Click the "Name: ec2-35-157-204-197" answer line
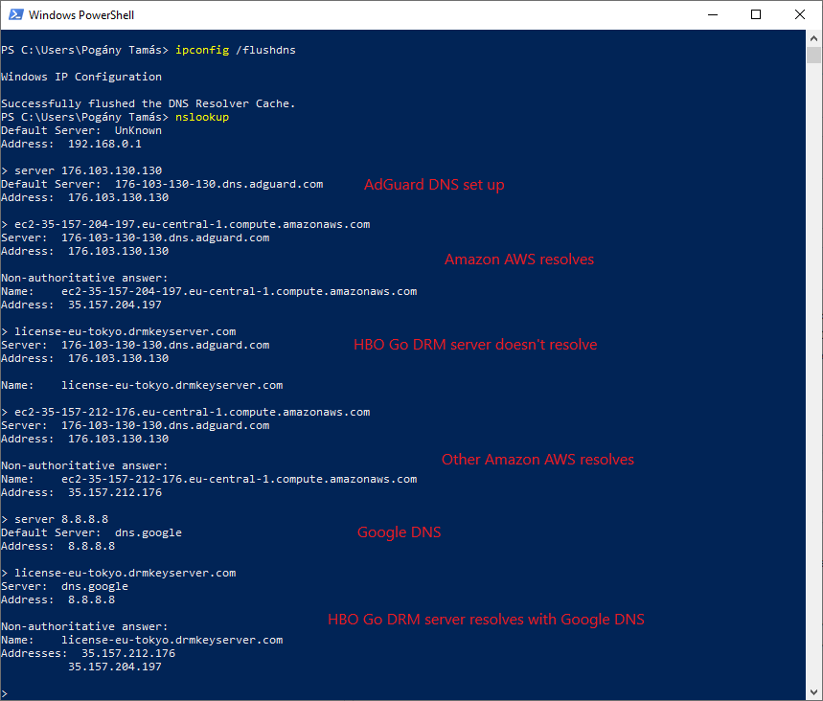 click(x=209, y=291)
